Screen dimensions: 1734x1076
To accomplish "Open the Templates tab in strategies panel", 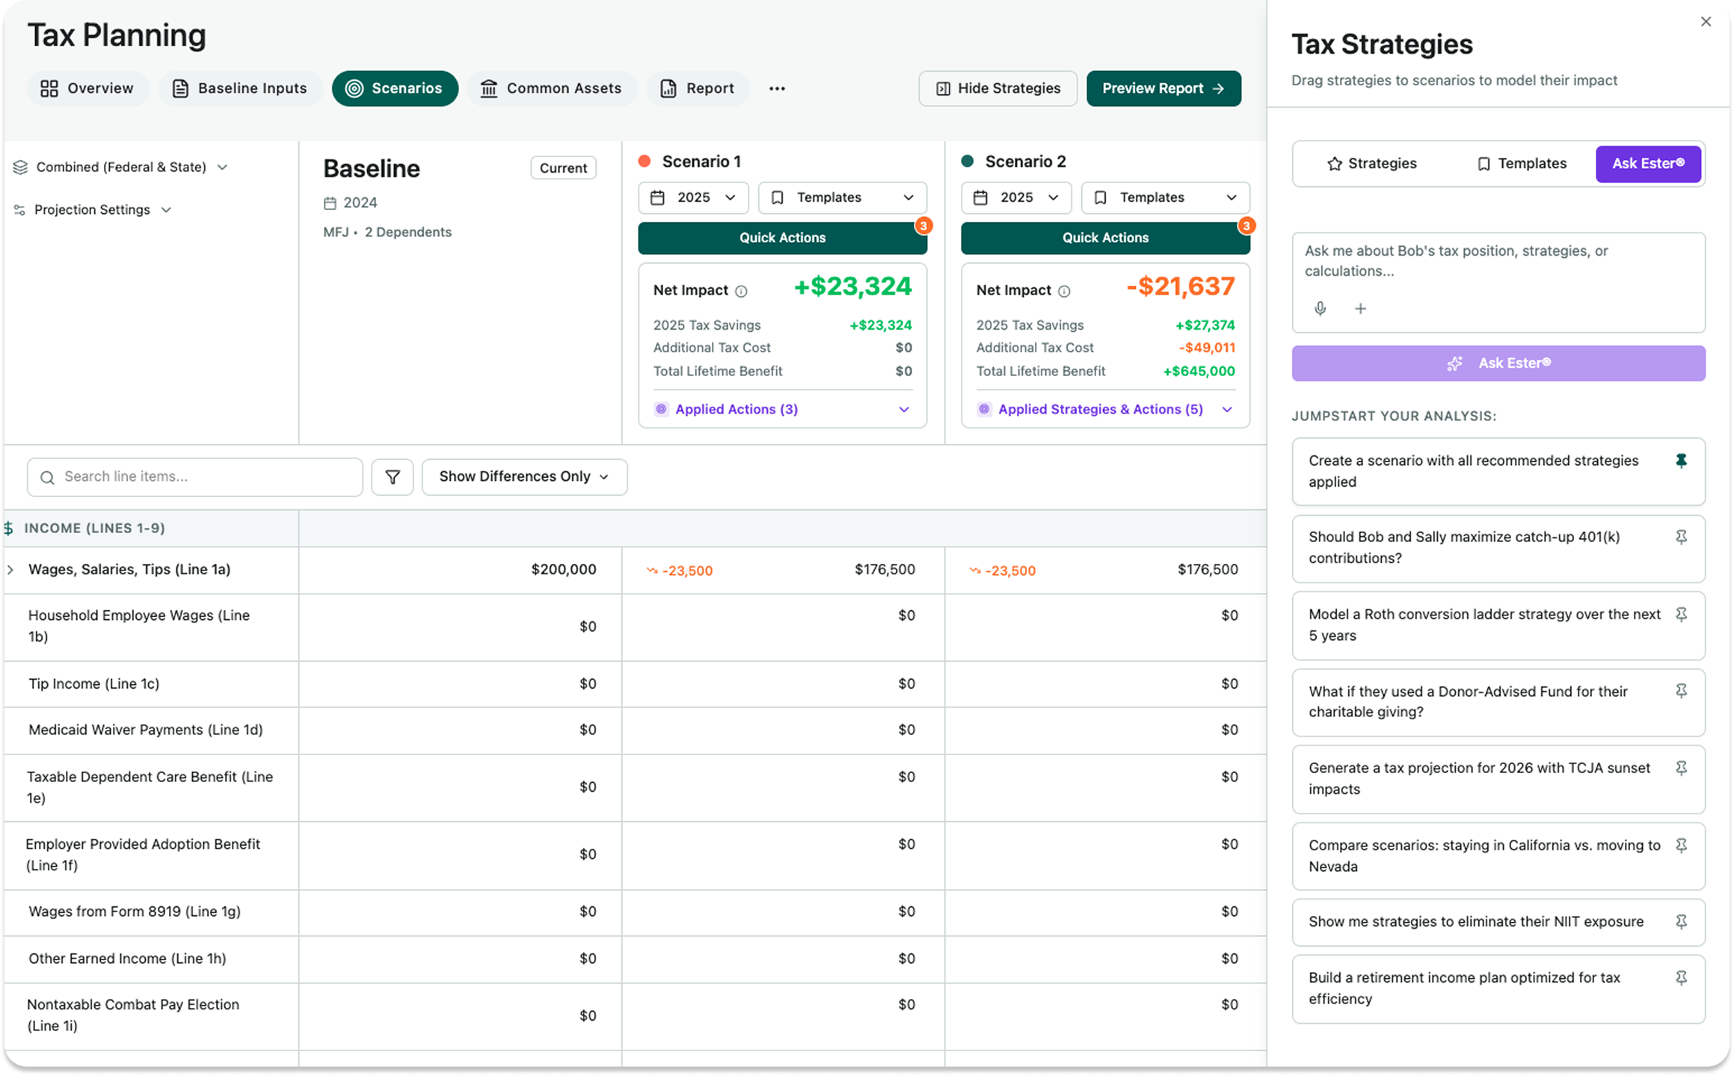I will (1521, 164).
